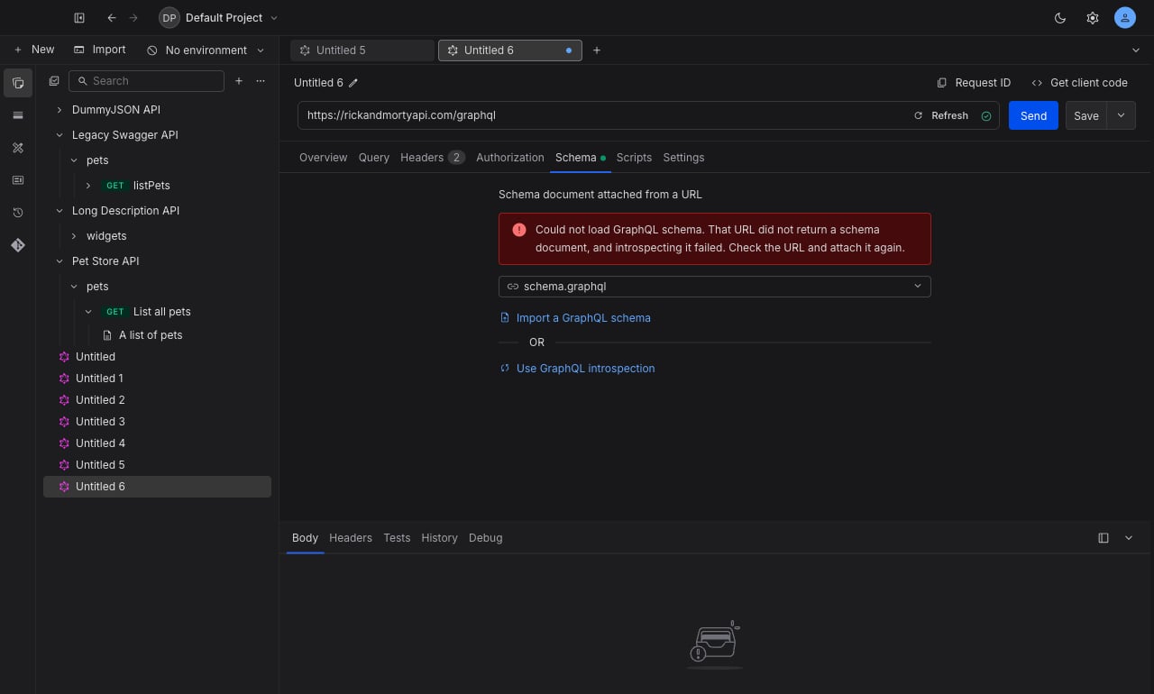Click Import a GraphQL schema link
The image size is (1154, 694).
tap(575, 318)
